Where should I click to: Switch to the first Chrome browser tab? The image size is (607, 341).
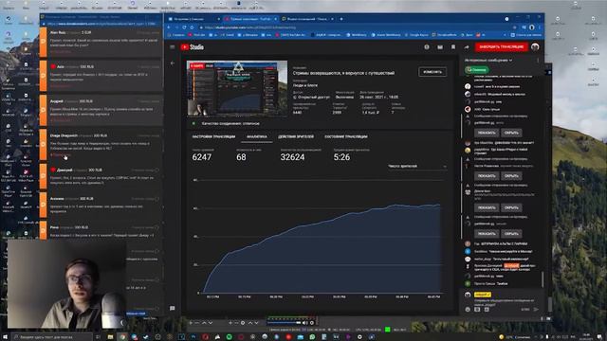point(193,19)
